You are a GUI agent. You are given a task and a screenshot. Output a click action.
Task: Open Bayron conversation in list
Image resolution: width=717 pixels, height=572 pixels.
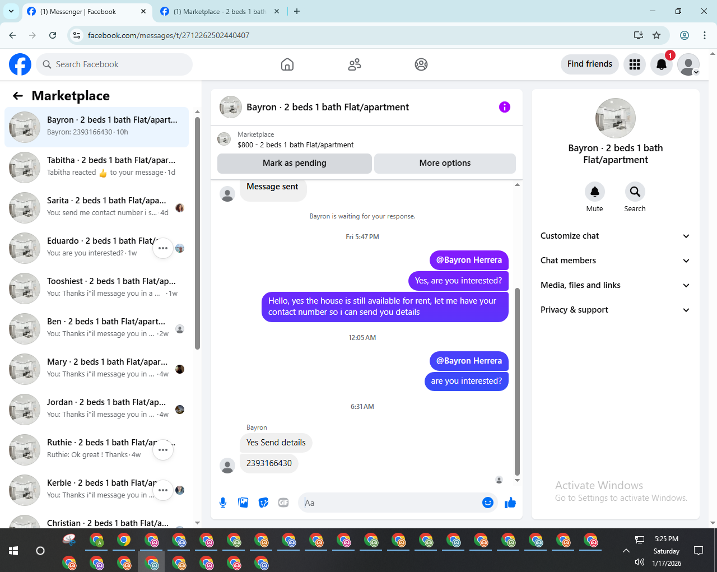(96, 127)
